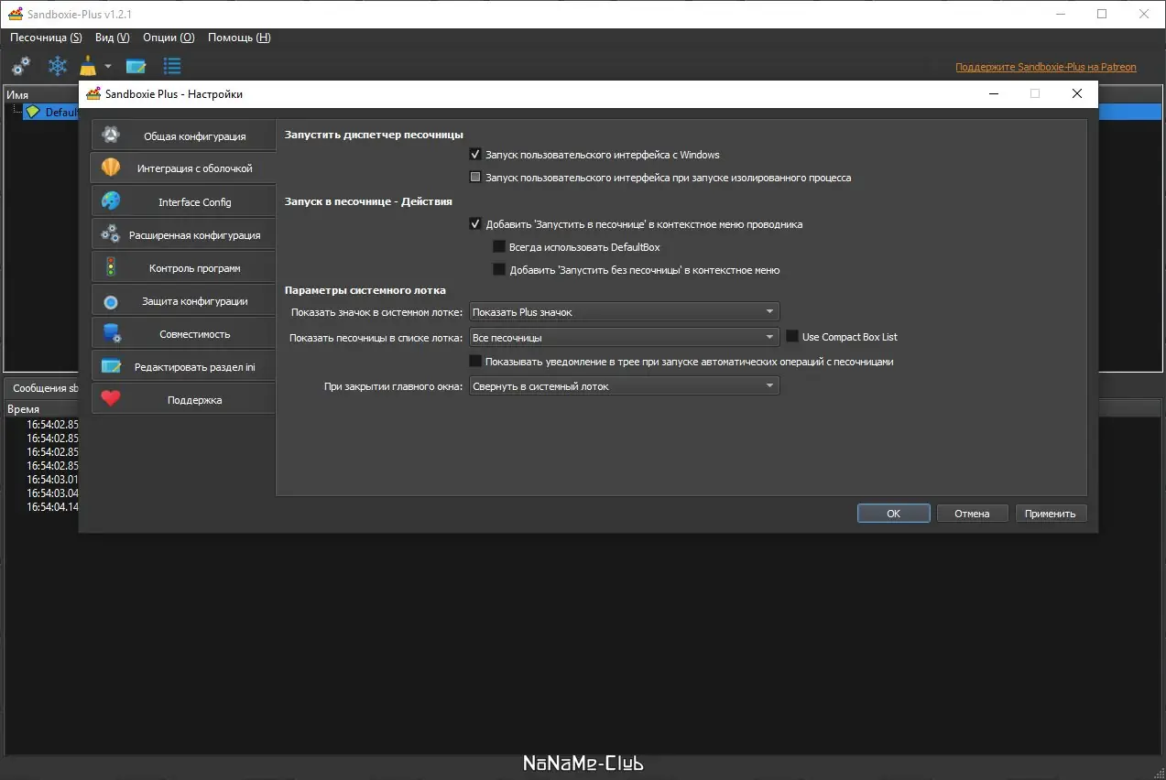The height and width of the screenshot is (780, 1166).
Task: Click the palette icon of Interface Config
Action: pyautogui.click(x=111, y=201)
